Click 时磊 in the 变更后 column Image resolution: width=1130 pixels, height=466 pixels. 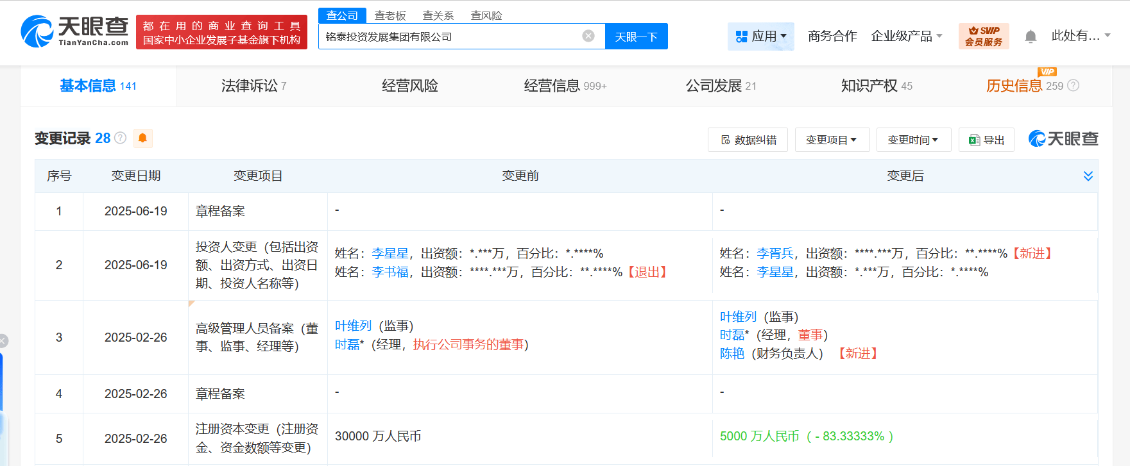pyautogui.click(x=732, y=335)
